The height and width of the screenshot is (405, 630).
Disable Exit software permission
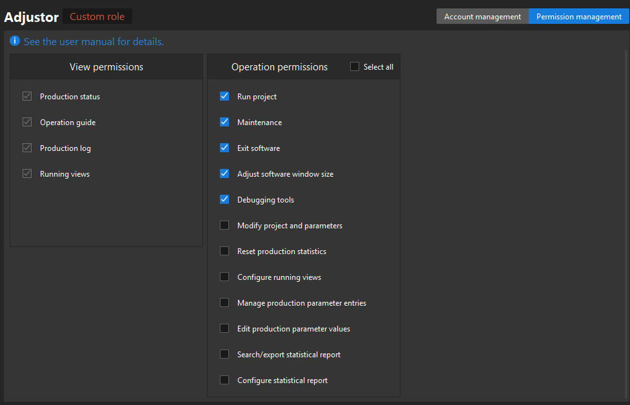click(224, 148)
